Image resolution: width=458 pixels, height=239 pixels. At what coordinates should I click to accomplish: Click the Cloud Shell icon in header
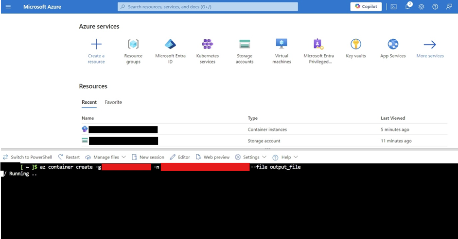click(x=394, y=7)
